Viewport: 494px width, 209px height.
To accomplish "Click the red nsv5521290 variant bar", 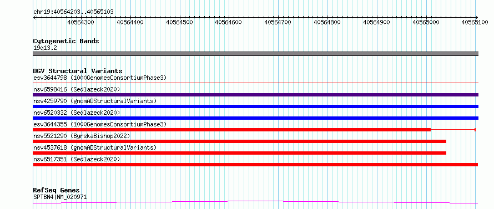I will click(x=240, y=141).
